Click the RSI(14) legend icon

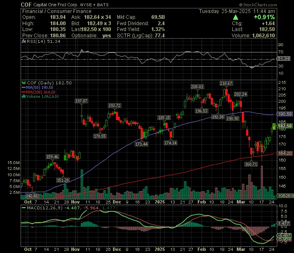click(x=24, y=41)
